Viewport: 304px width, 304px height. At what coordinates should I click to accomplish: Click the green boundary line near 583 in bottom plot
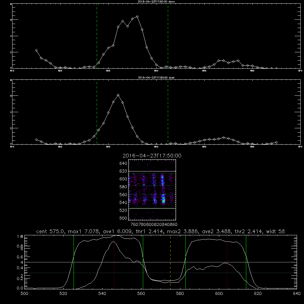click(x=185, y=262)
